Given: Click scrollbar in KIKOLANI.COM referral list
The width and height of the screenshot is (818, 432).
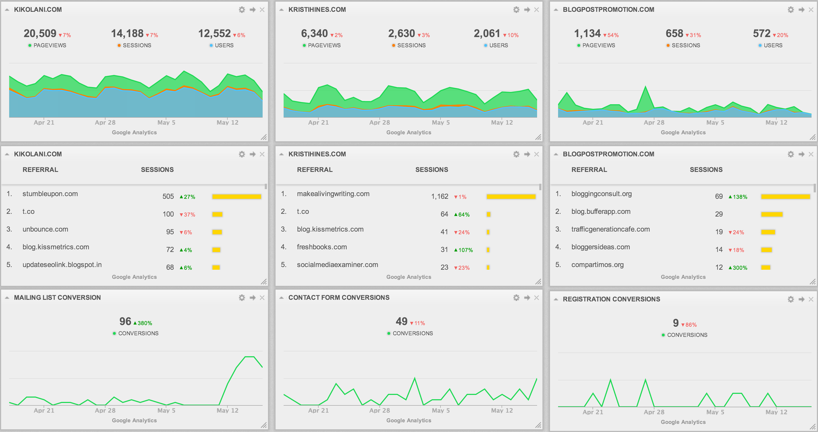Looking at the screenshot, I should tap(266, 187).
